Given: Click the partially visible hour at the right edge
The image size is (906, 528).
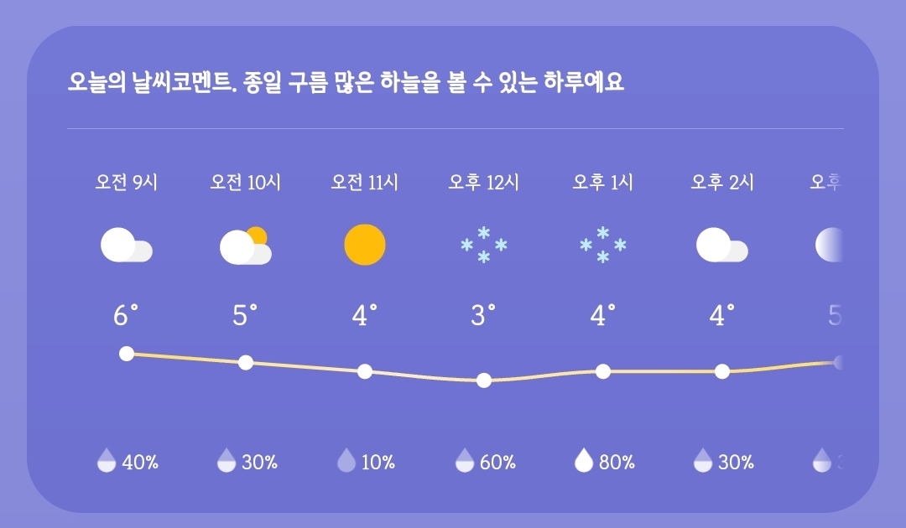Looking at the screenshot, I should tap(825, 183).
